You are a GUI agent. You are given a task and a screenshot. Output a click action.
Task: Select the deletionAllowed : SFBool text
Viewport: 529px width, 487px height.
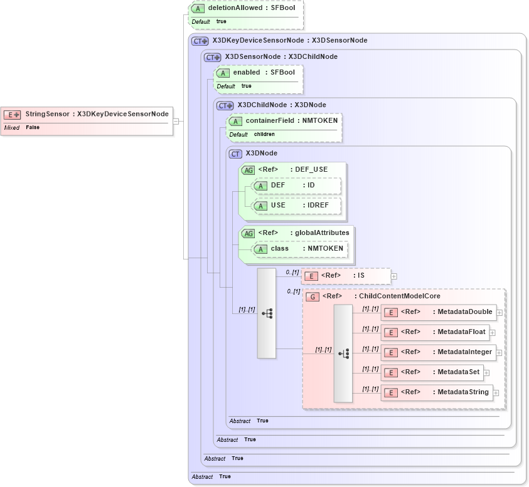[252, 8]
